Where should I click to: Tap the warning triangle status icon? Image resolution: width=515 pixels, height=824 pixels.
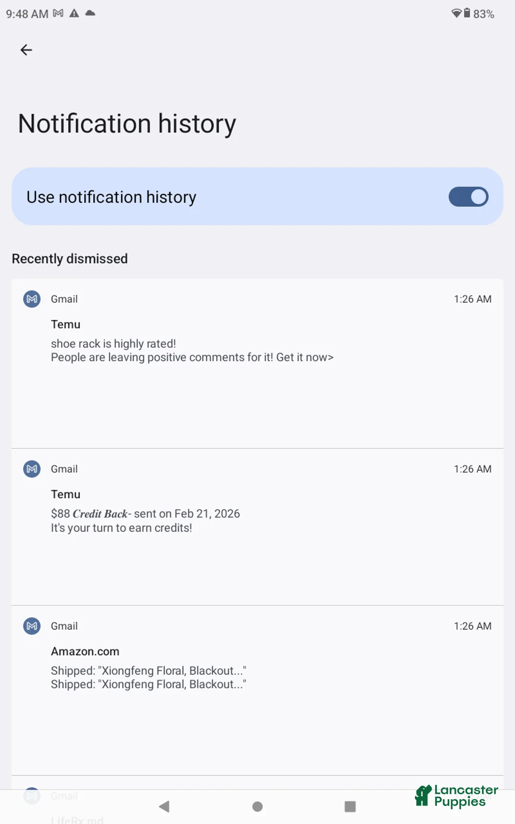pos(74,13)
